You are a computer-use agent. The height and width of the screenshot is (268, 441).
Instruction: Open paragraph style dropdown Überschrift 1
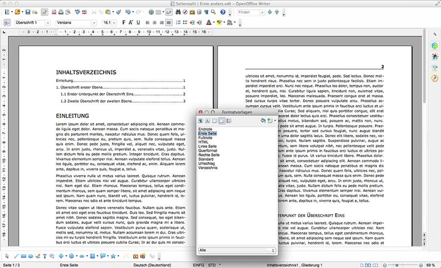click(48, 23)
